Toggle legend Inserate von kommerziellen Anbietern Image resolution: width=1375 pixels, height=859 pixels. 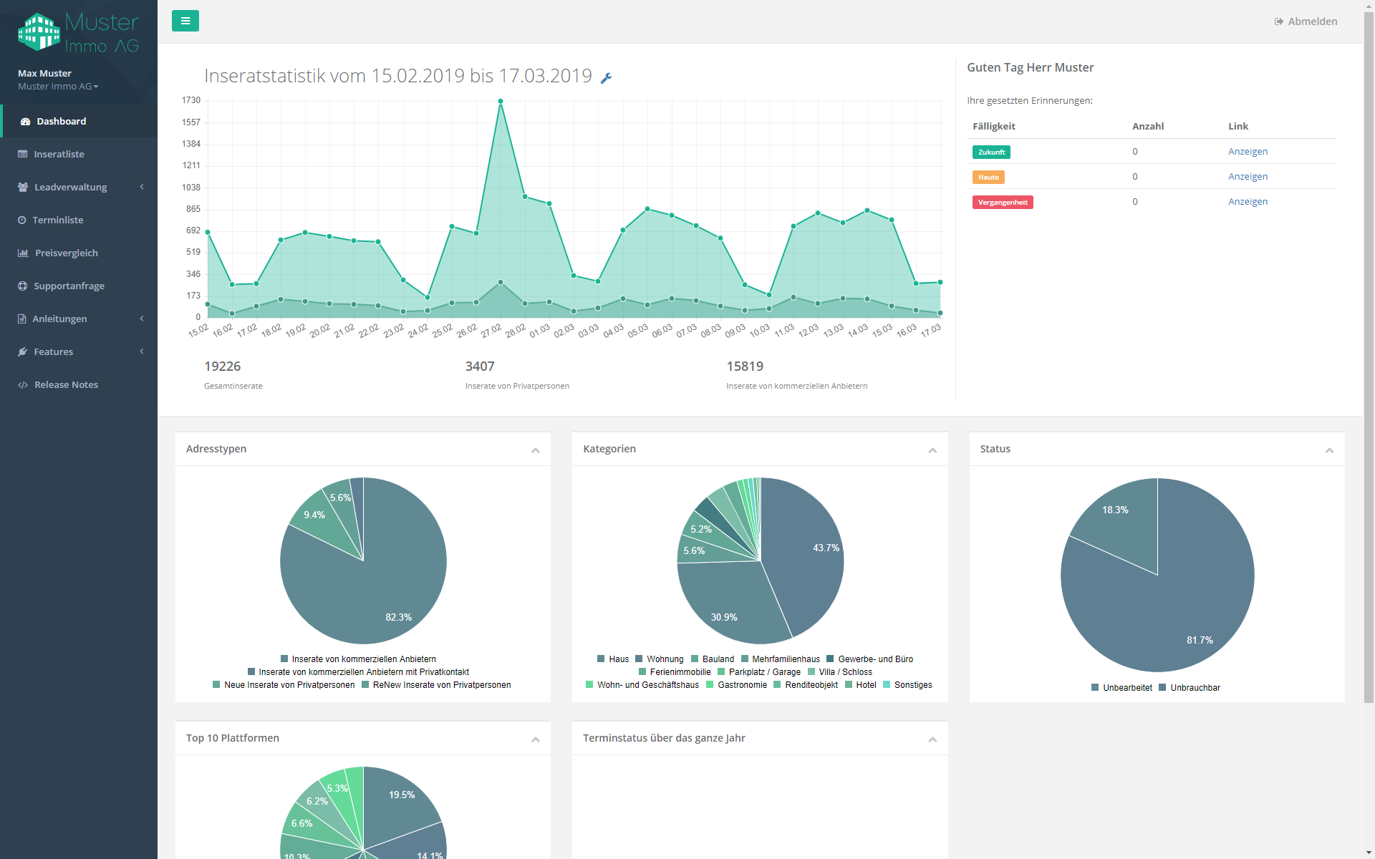[358, 659]
